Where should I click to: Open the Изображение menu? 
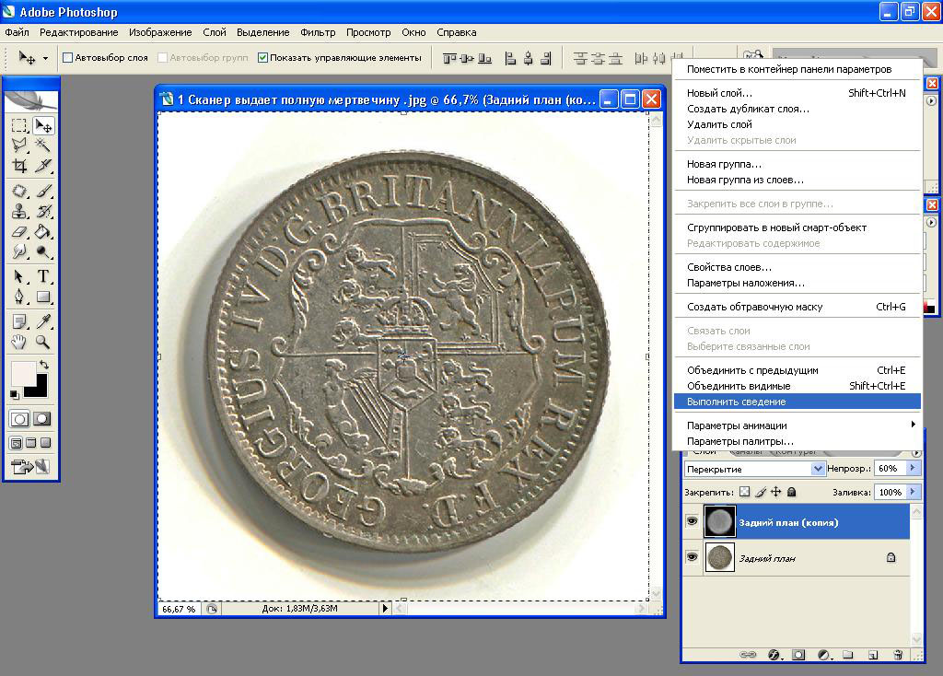[160, 32]
